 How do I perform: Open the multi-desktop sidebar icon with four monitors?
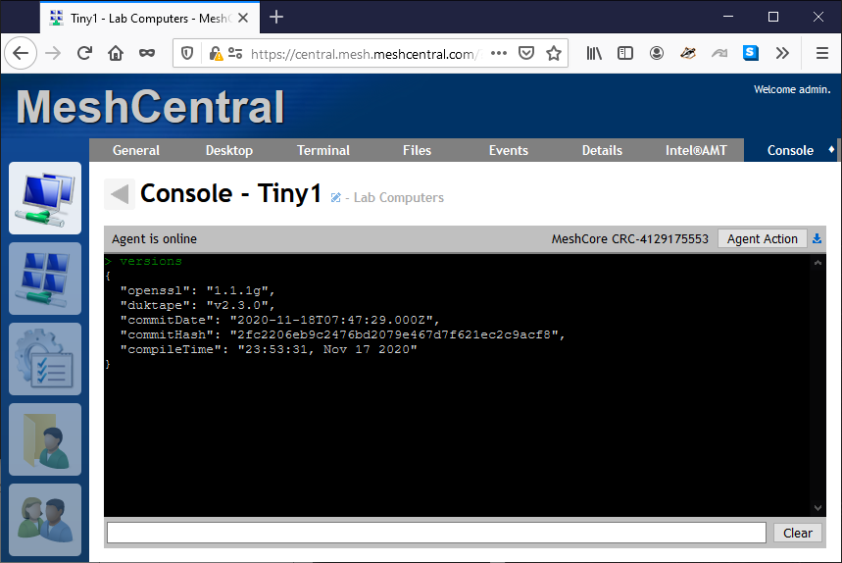[45, 279]
